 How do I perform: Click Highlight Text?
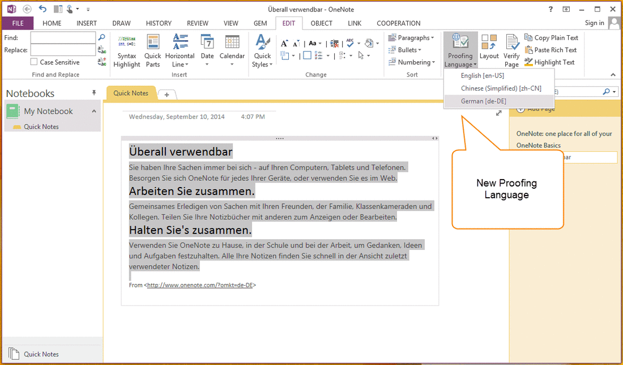pyautogui.click(x=549, y=62)
